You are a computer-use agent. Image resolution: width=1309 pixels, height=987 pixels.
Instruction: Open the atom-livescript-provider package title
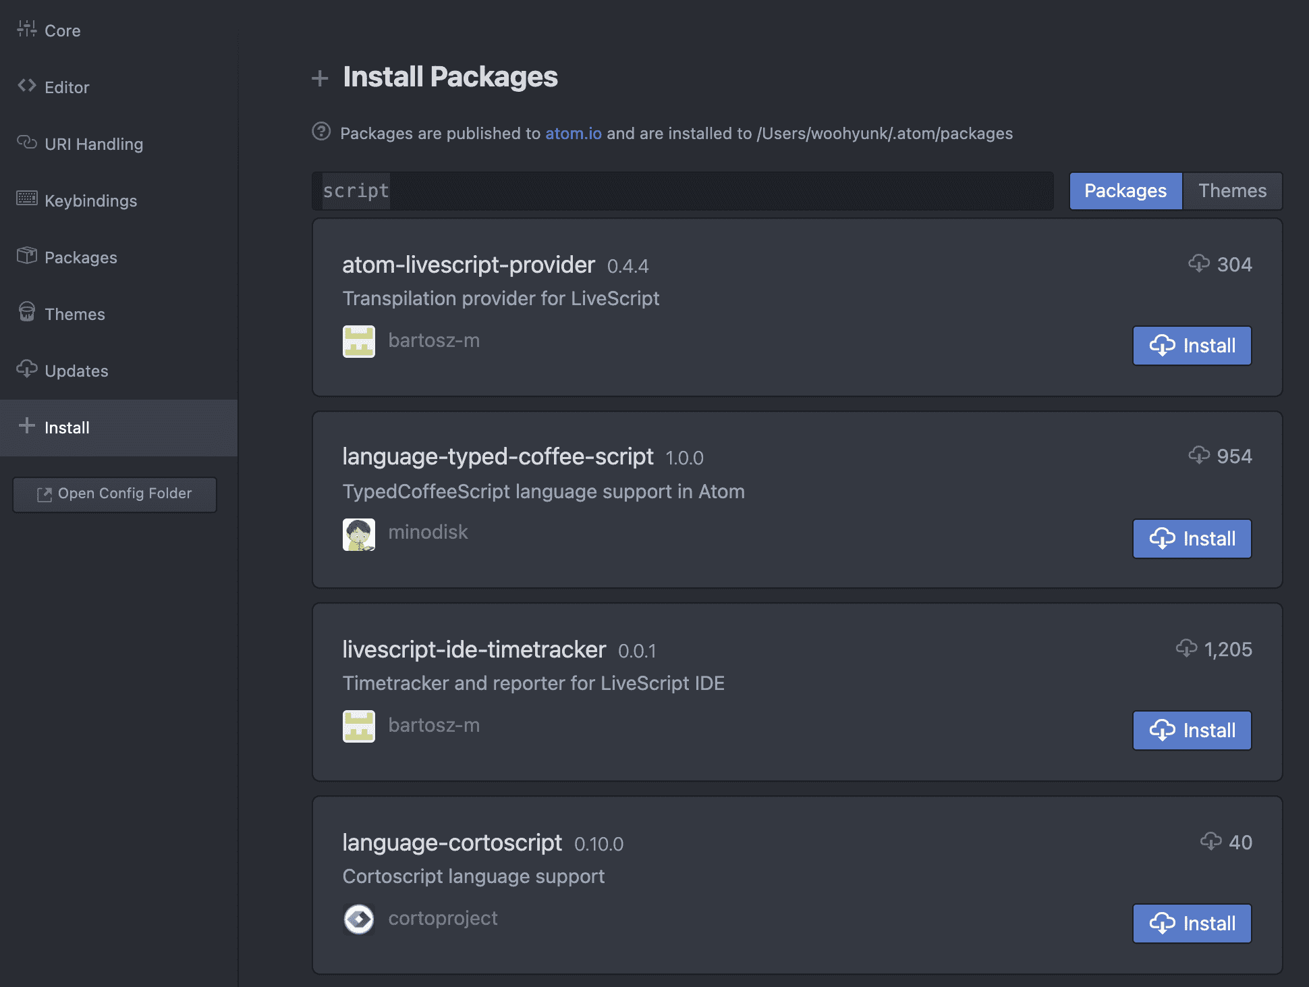click(468, 265)
